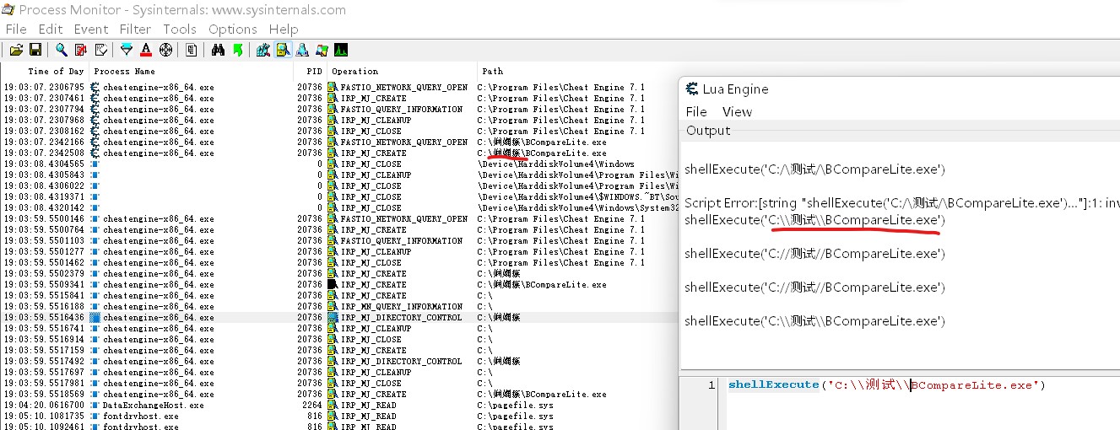The height and width of the screenshot is (430, 1120).
Task: Toggle Autoscroll in the toolbar
Action: tap(81, 50)
